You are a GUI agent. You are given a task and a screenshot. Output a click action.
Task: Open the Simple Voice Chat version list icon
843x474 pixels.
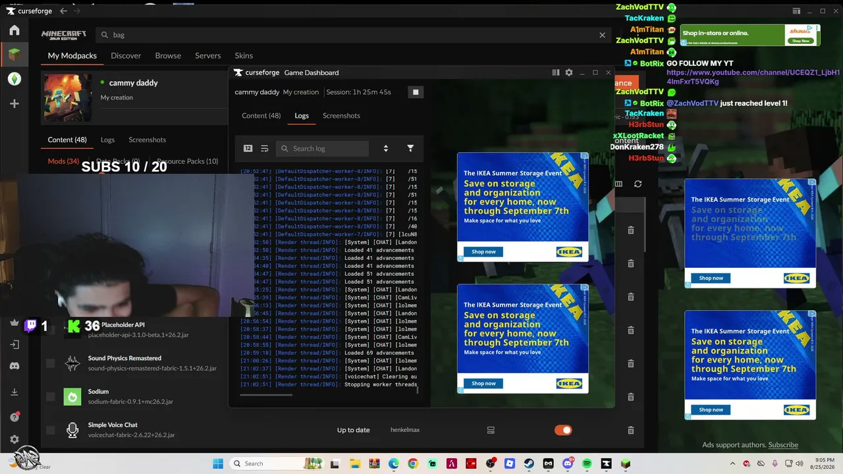pyautogui.click(x=491, y=430)
